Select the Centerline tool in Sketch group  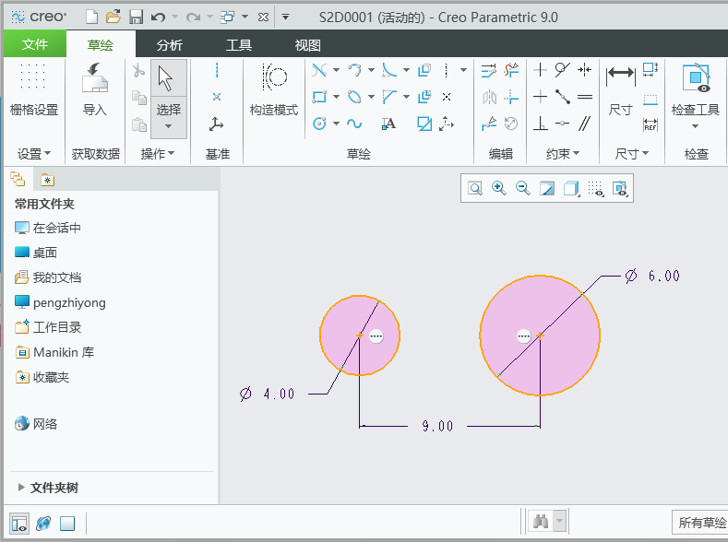tap(447, 70)
